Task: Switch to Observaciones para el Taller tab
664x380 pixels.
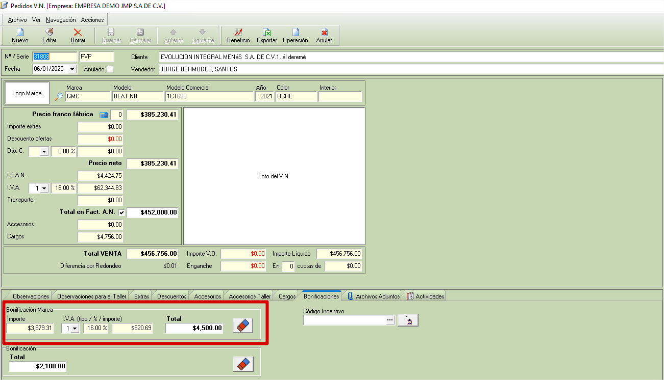Action: (x=92, y=296)
